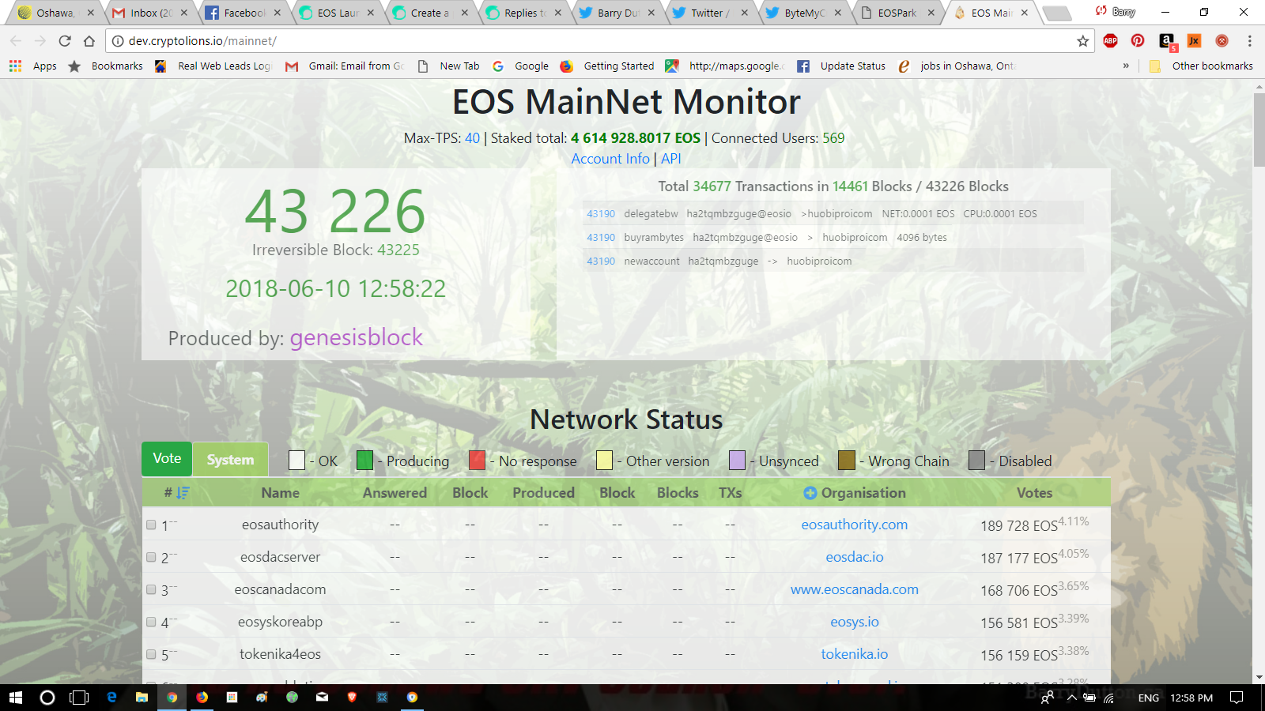Click the yellow Other version legend swatch

604,461
